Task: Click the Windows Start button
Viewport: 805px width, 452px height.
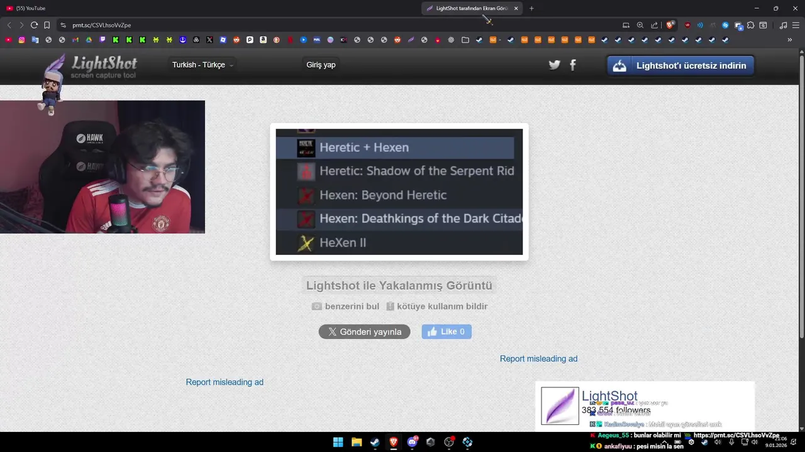Action: point(338,442)
